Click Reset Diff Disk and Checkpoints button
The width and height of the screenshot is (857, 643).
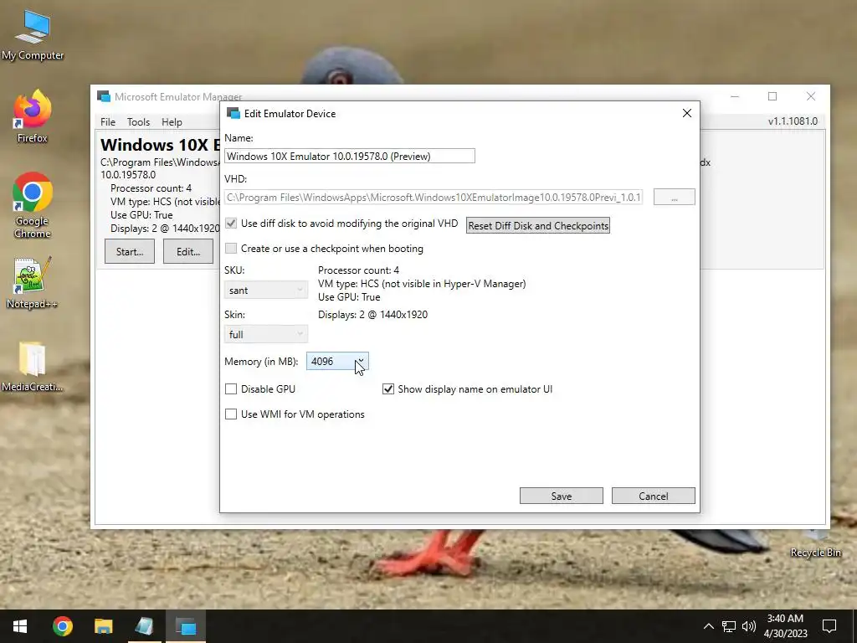pyautogui.click(x=538, y=226)
